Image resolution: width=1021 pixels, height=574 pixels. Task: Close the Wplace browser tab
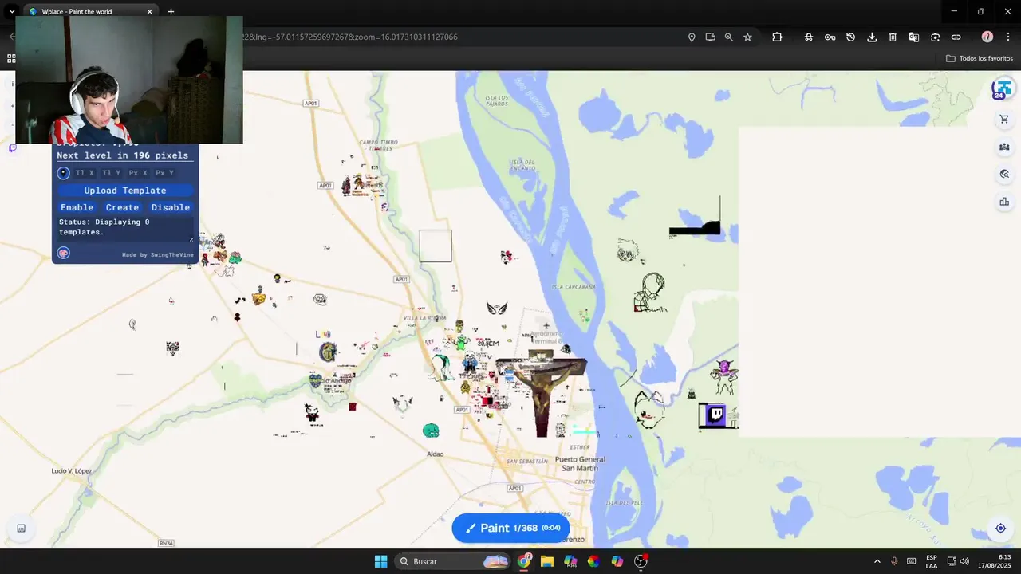(x=149, y=11)
